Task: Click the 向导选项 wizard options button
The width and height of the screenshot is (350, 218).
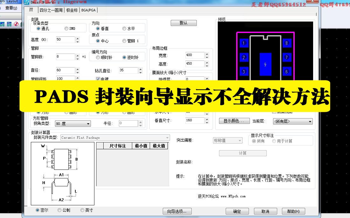Action: [176, 211]
